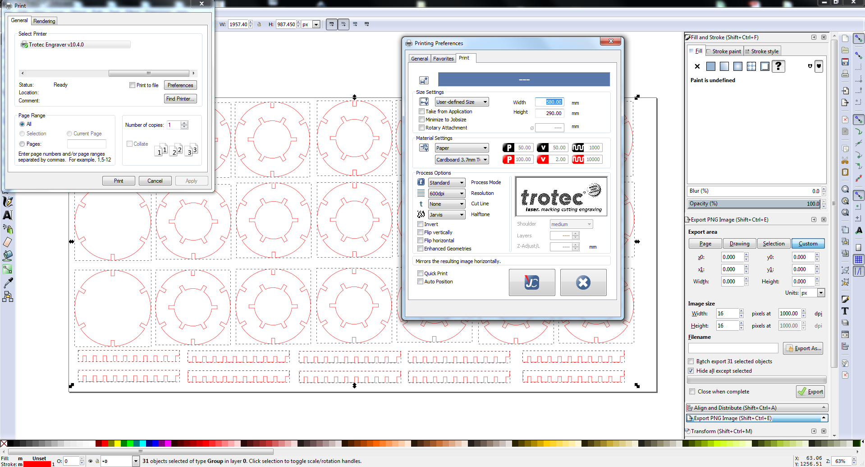865x467 pixels.
Task: Click the Paste clipboard icon
Action: pyautogui.click(x=845, y=172)
